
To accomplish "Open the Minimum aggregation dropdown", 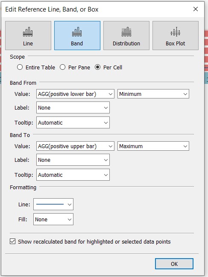I will [x=153, y=94].
